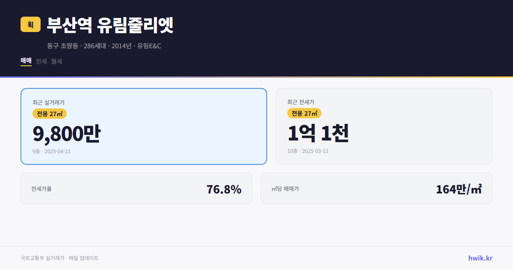The image size is (513, 269).
Task: Select the 전용 27㎡ badge on the jeonse price card
Action: click(x=304, y=114)
